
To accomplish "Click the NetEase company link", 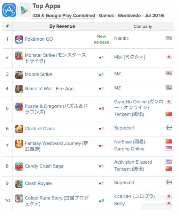I will click(x=129, y=142).
